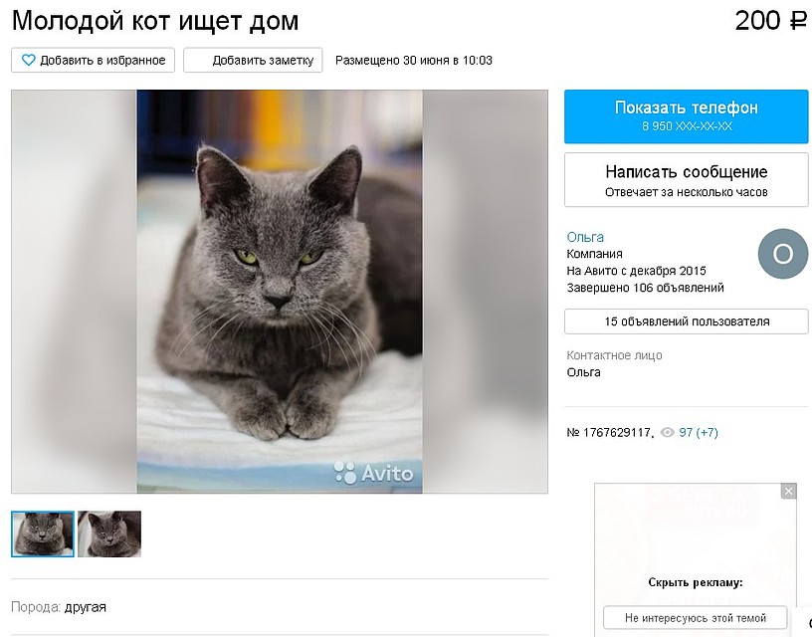This screenshot has height=637, width=812.
Task: Click the 200 ₽ price label
Action: pos(770,21)
